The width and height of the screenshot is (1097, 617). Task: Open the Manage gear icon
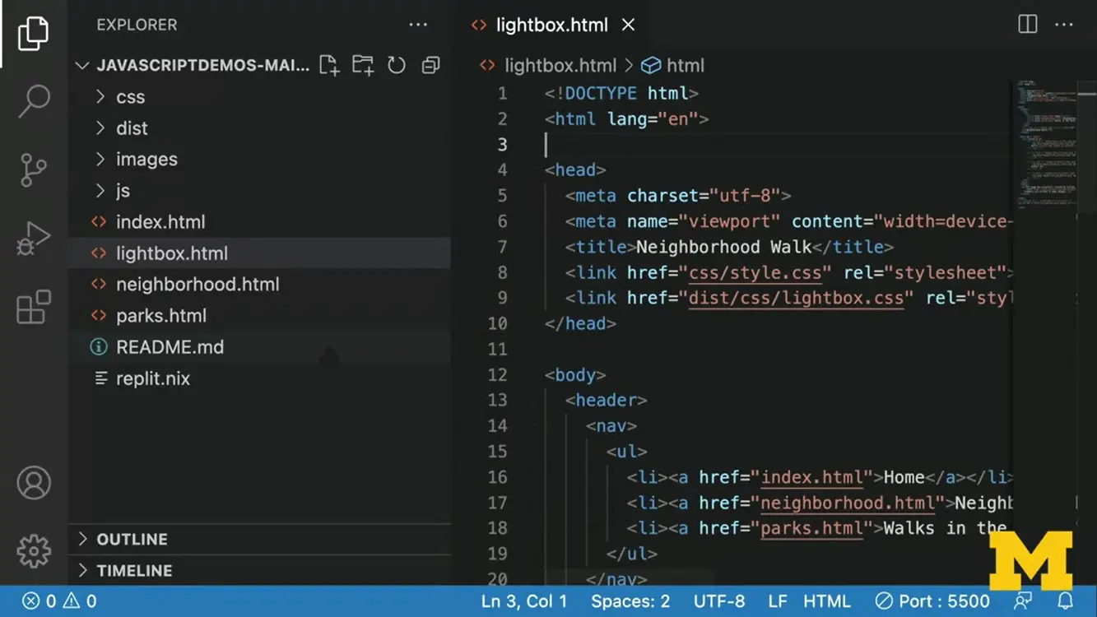coord(34,550)
